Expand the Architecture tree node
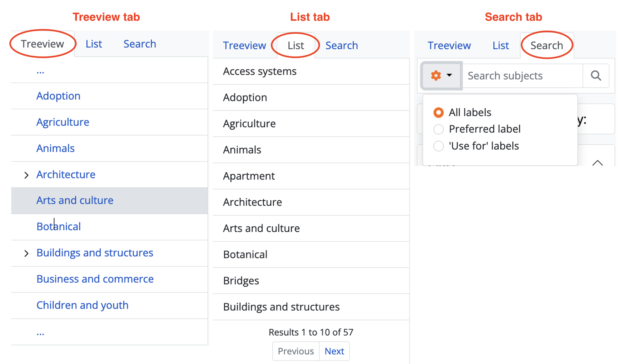The image size is (625, 364). click(26, 175)
